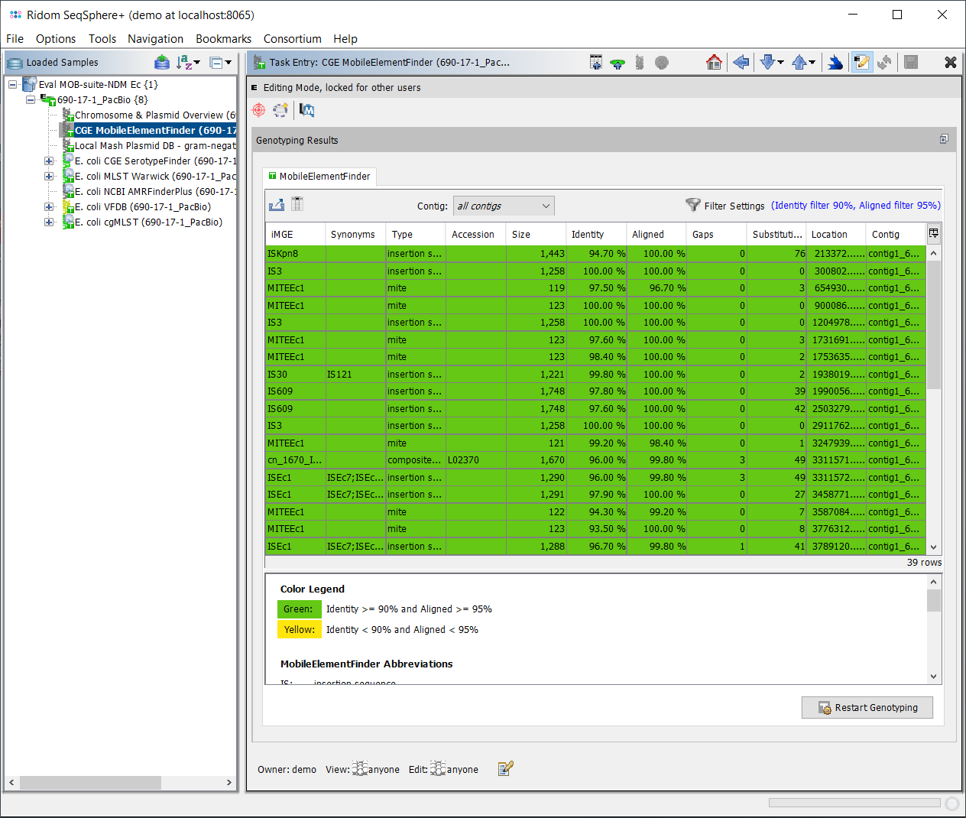Collapse the 690-17-1_PacBio sample node
Viewport: 966px width, 818px height.
coord(31,100)
